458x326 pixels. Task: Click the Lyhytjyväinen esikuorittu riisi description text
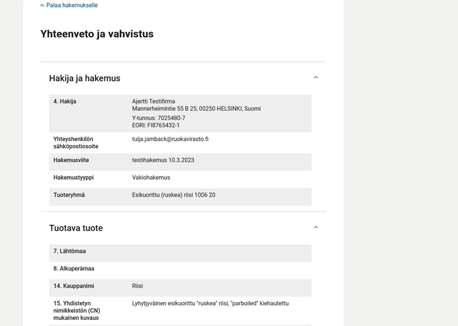point(210,304)
